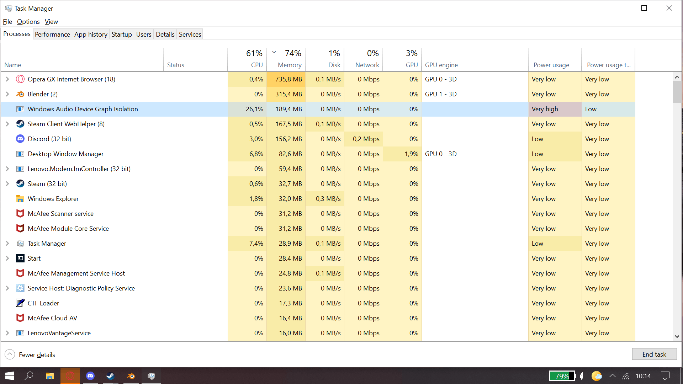
Task: Open the Startup tab
Action: click(122, 34)
